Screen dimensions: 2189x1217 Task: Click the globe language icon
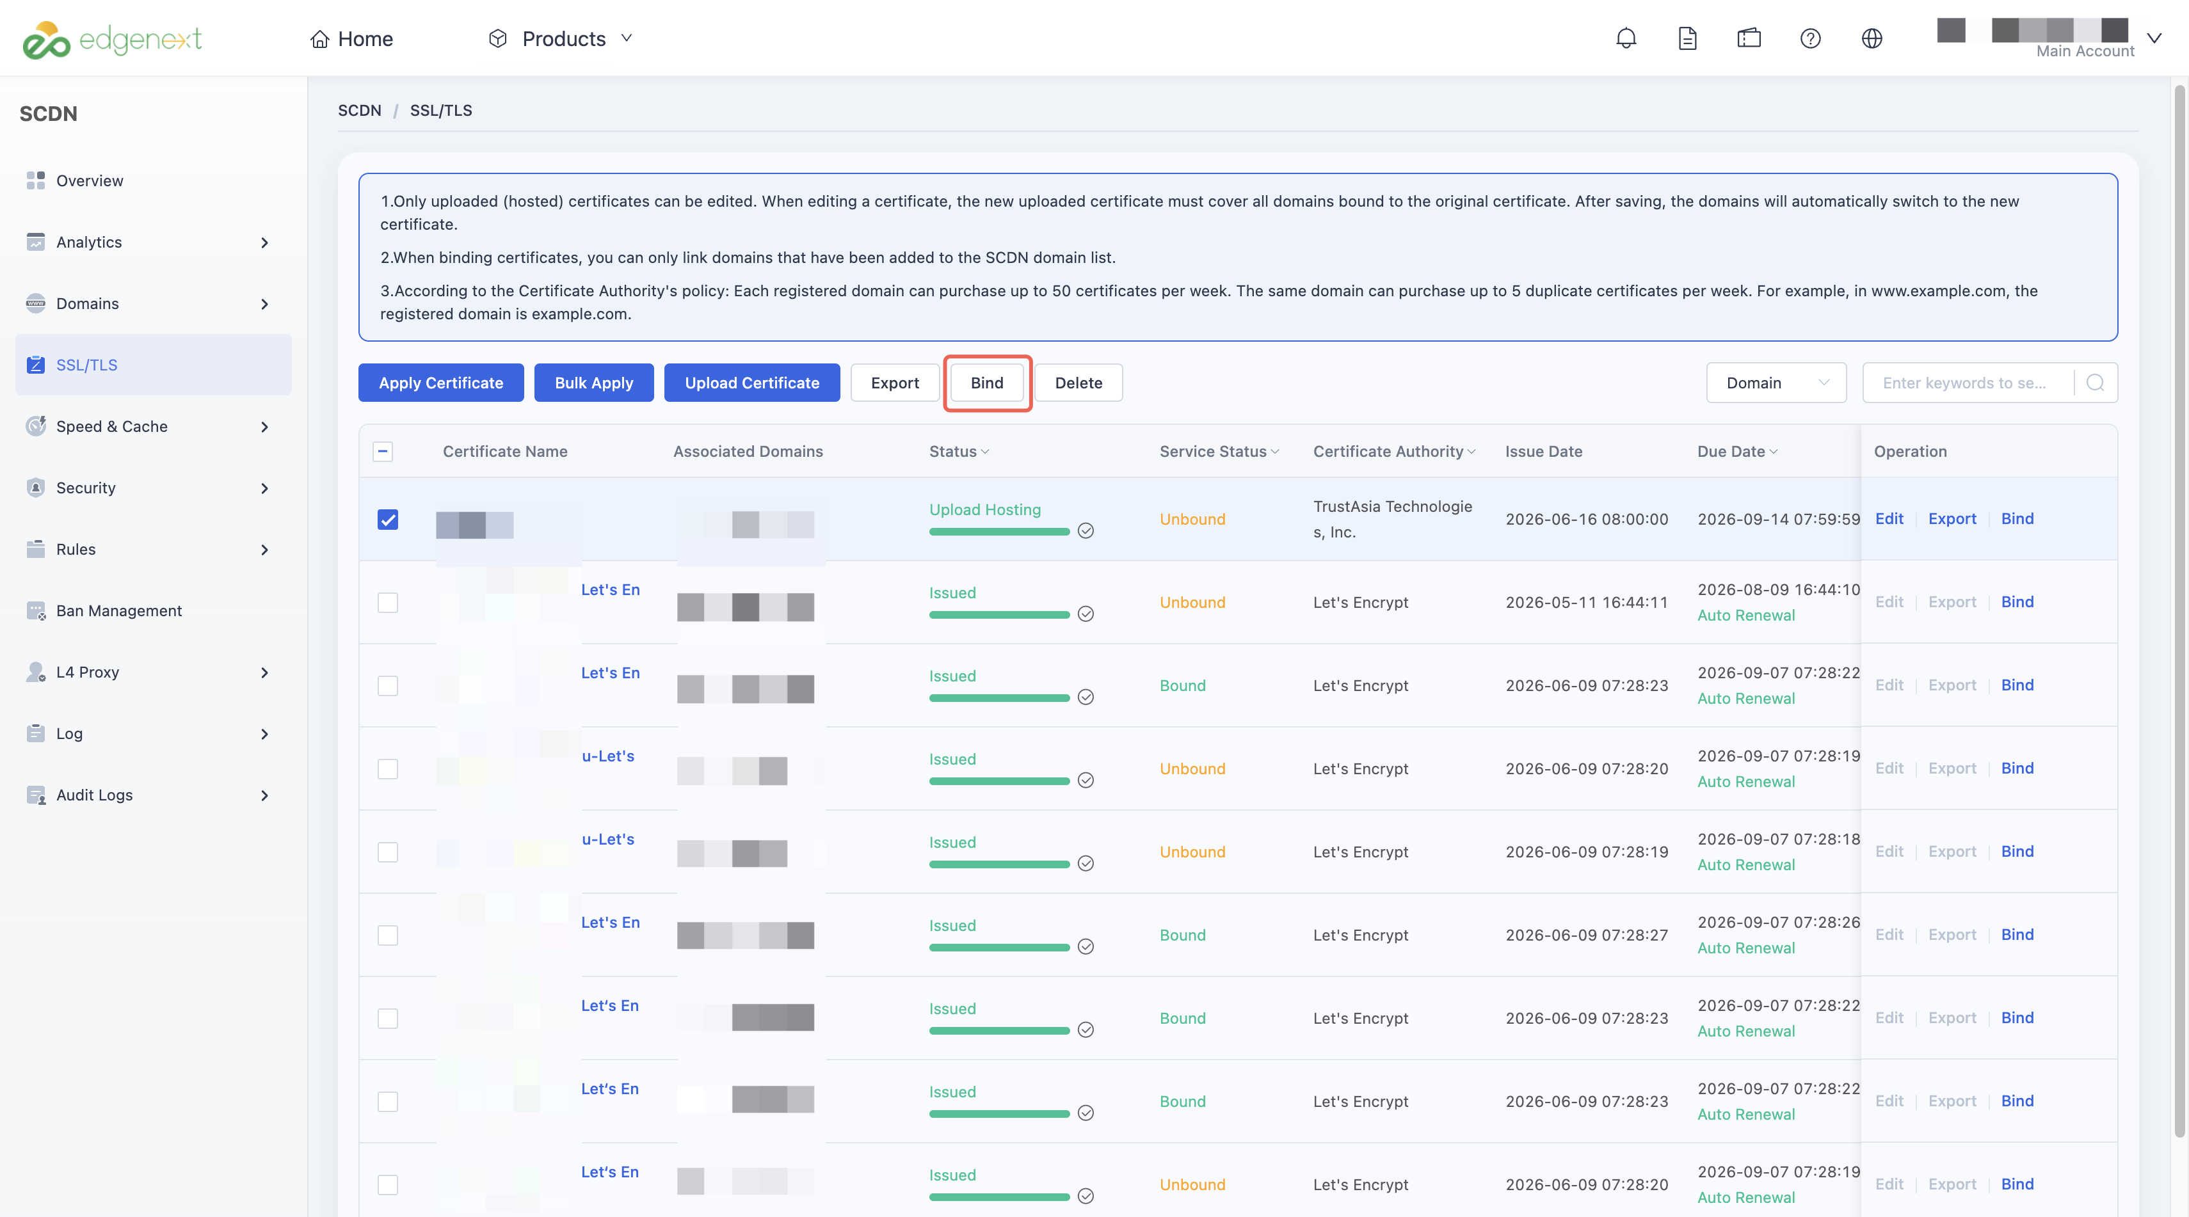(x=1872, y=38)
